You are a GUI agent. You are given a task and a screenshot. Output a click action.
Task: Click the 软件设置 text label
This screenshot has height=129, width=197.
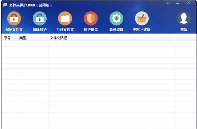tap(116, 30)
